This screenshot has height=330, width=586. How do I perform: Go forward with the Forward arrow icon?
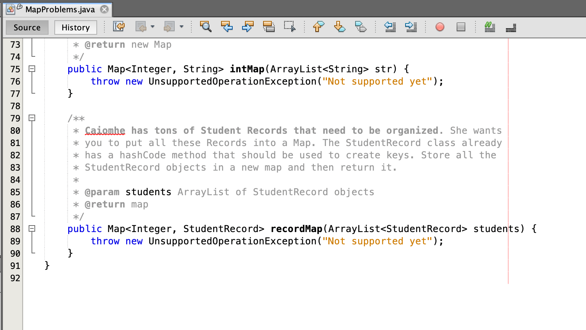click(169, 27)
